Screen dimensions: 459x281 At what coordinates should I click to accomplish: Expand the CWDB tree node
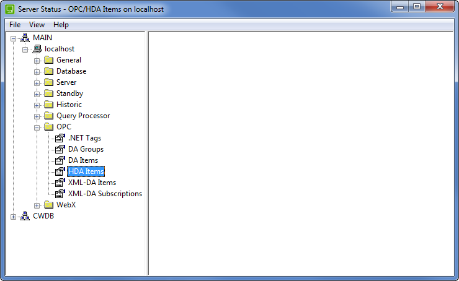pos(14,216)
